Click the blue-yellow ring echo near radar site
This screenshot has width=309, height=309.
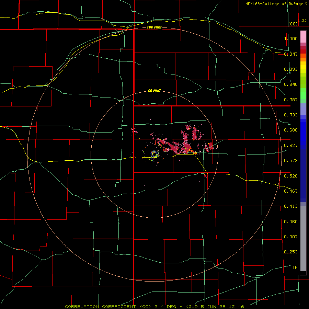point(155,154)
